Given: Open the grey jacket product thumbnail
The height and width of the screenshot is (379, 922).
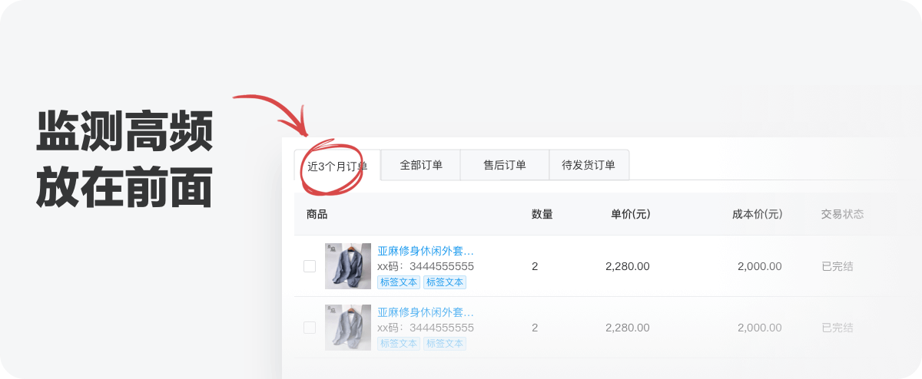Looking at the screenshot, I should click(x=348, y=328).
